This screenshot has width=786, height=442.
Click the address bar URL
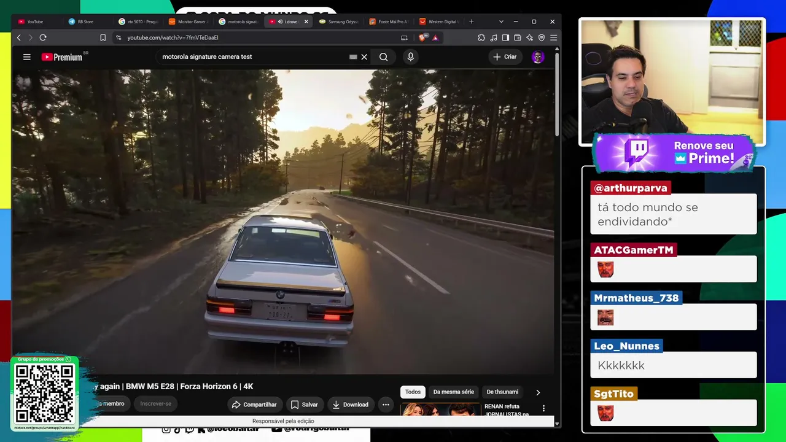(173, 37)
